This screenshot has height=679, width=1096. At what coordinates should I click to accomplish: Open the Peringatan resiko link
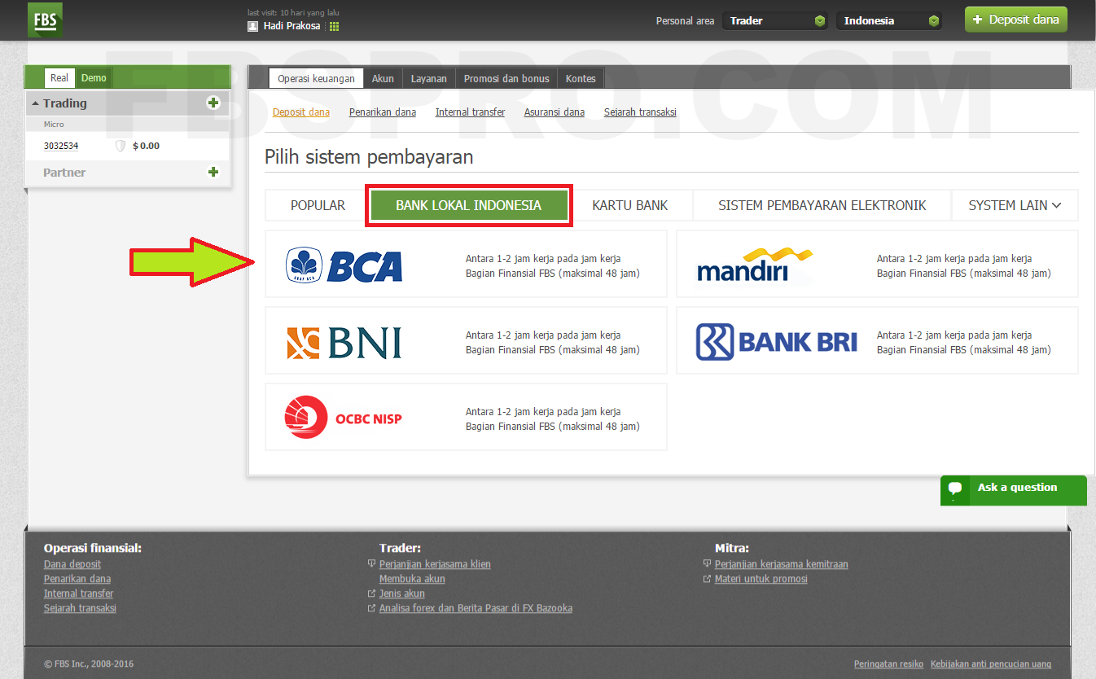point(889,664)
